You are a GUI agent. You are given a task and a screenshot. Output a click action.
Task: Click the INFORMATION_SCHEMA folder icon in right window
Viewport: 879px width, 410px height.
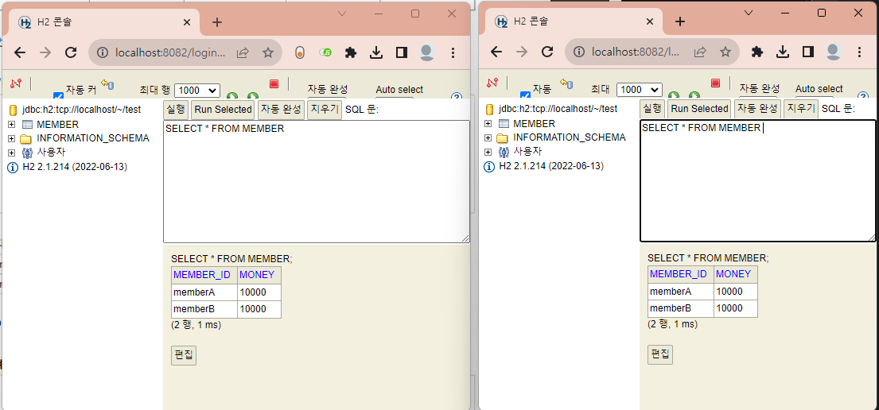coord(502,137)
